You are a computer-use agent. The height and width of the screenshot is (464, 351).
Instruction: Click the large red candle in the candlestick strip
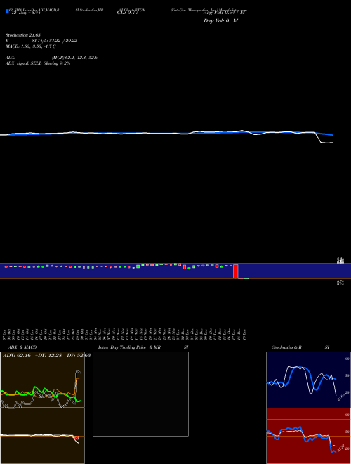tap(235, 271)
